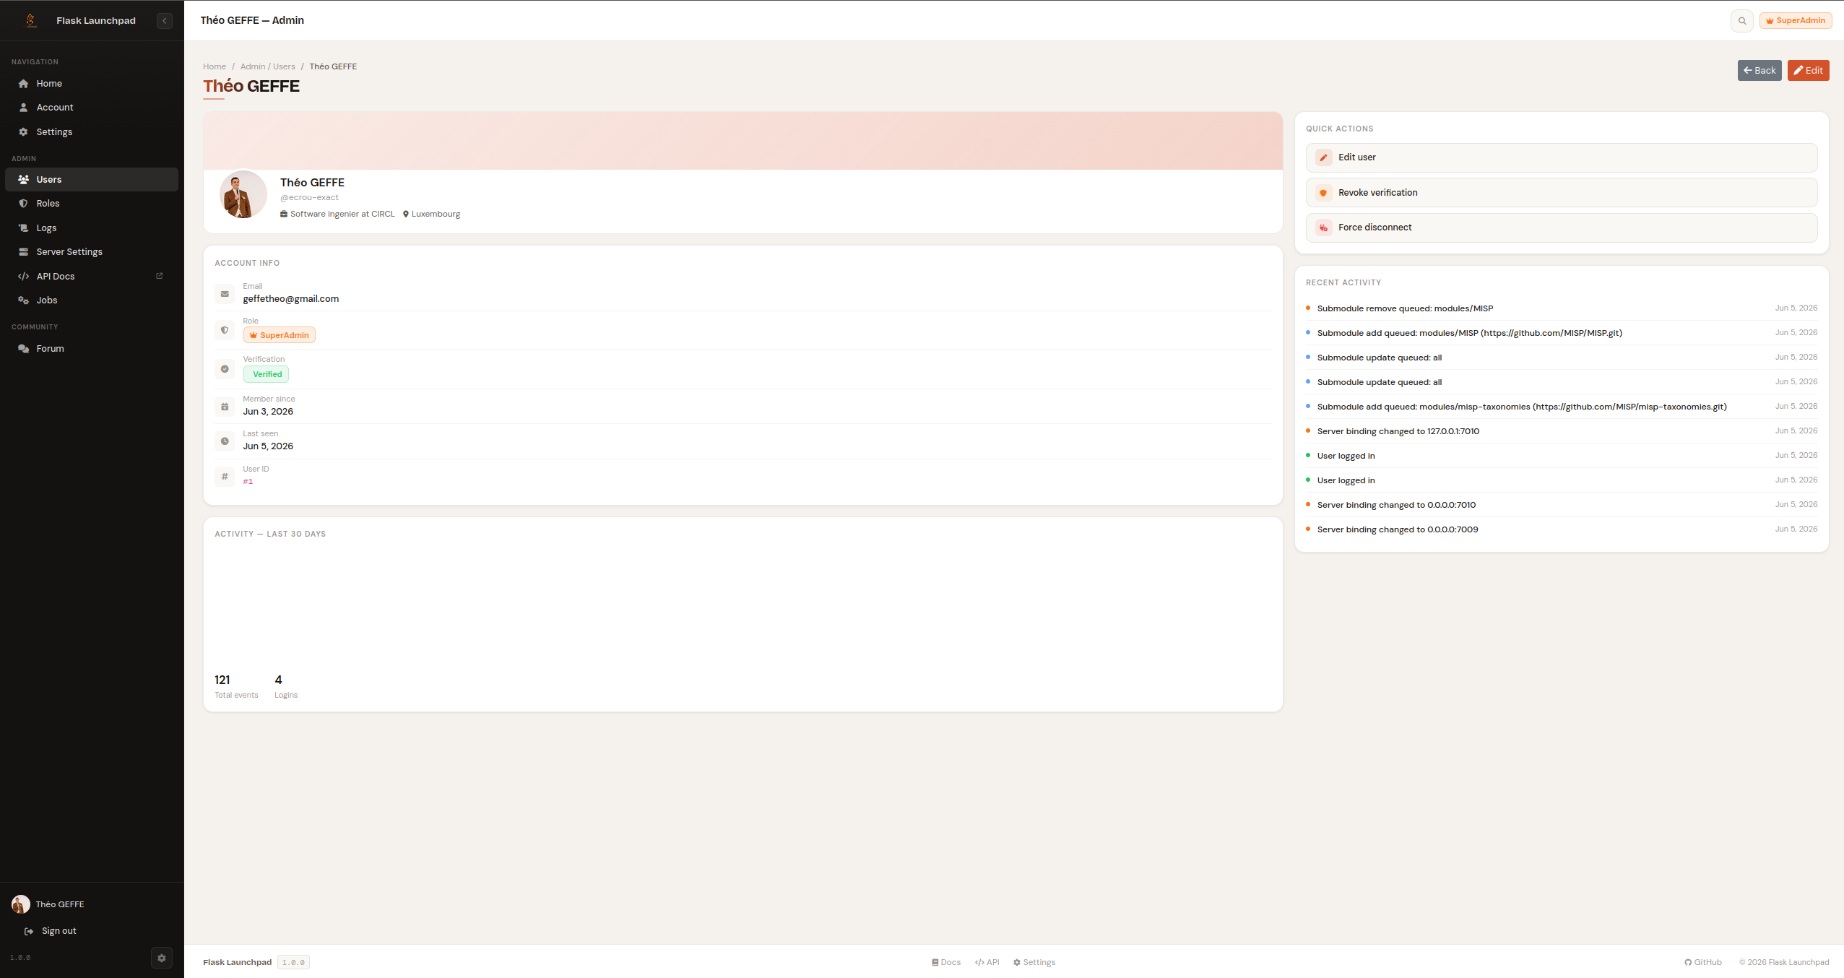Click the Home house icon in sidebar
Image resolution: width=1844 pixels, height=978 pixels.
(x=23, y=84)
